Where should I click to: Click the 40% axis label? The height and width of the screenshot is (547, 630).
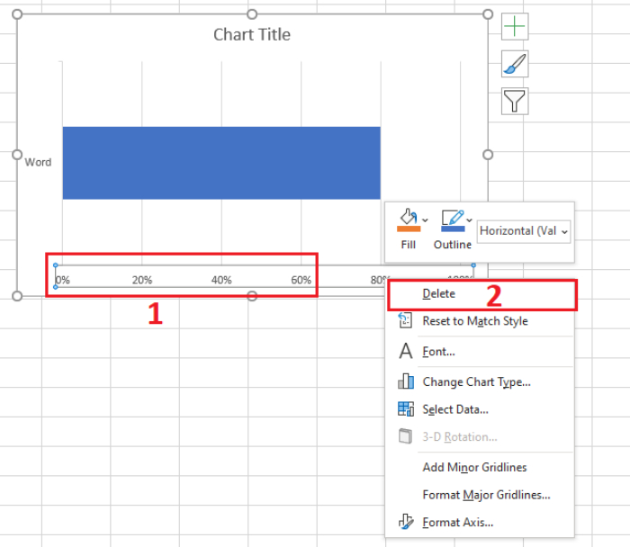pos(221,280)
